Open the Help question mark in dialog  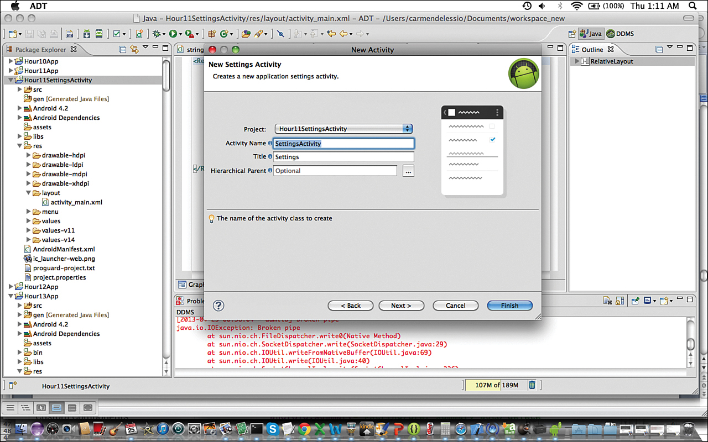pos(218,306)
